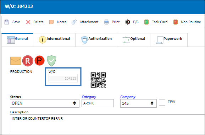
Task: Click the blue Category link label
Action: tap(89, 97)
